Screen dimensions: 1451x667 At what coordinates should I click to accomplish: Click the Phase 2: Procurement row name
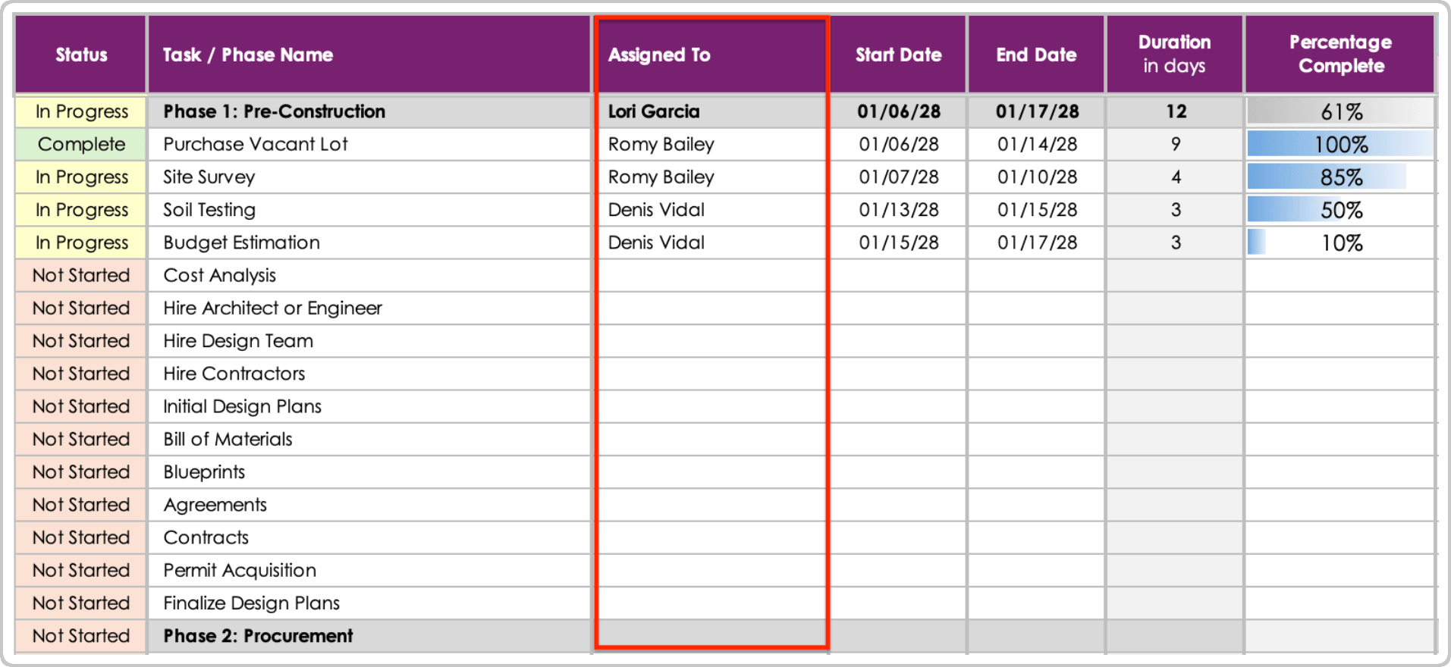click(x=258, y=636)
